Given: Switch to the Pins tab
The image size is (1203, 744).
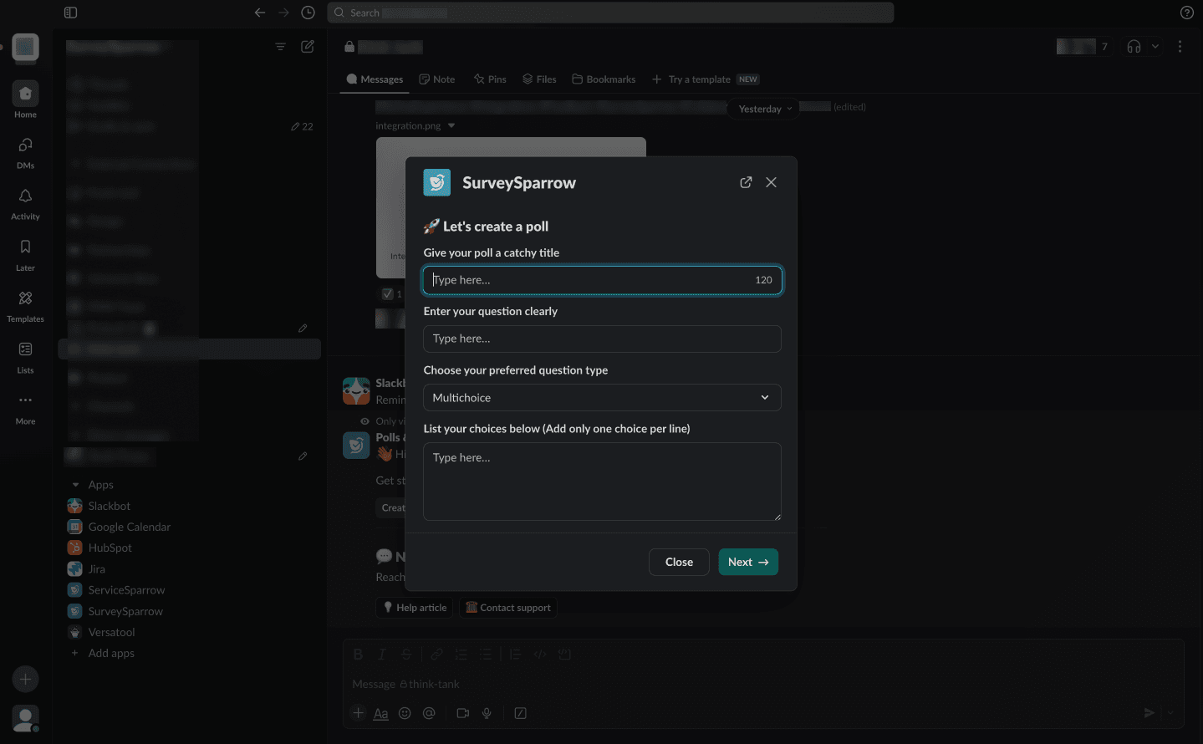Looking at the screenshot, I should pos(490,79).
